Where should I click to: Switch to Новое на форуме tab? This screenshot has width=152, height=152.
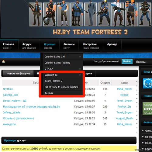coord(18,73)
